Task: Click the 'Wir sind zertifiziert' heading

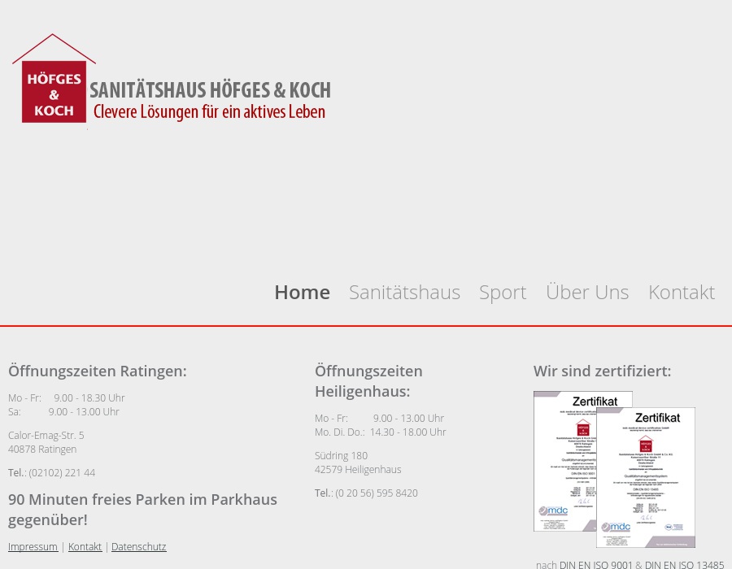Action: 602,371
